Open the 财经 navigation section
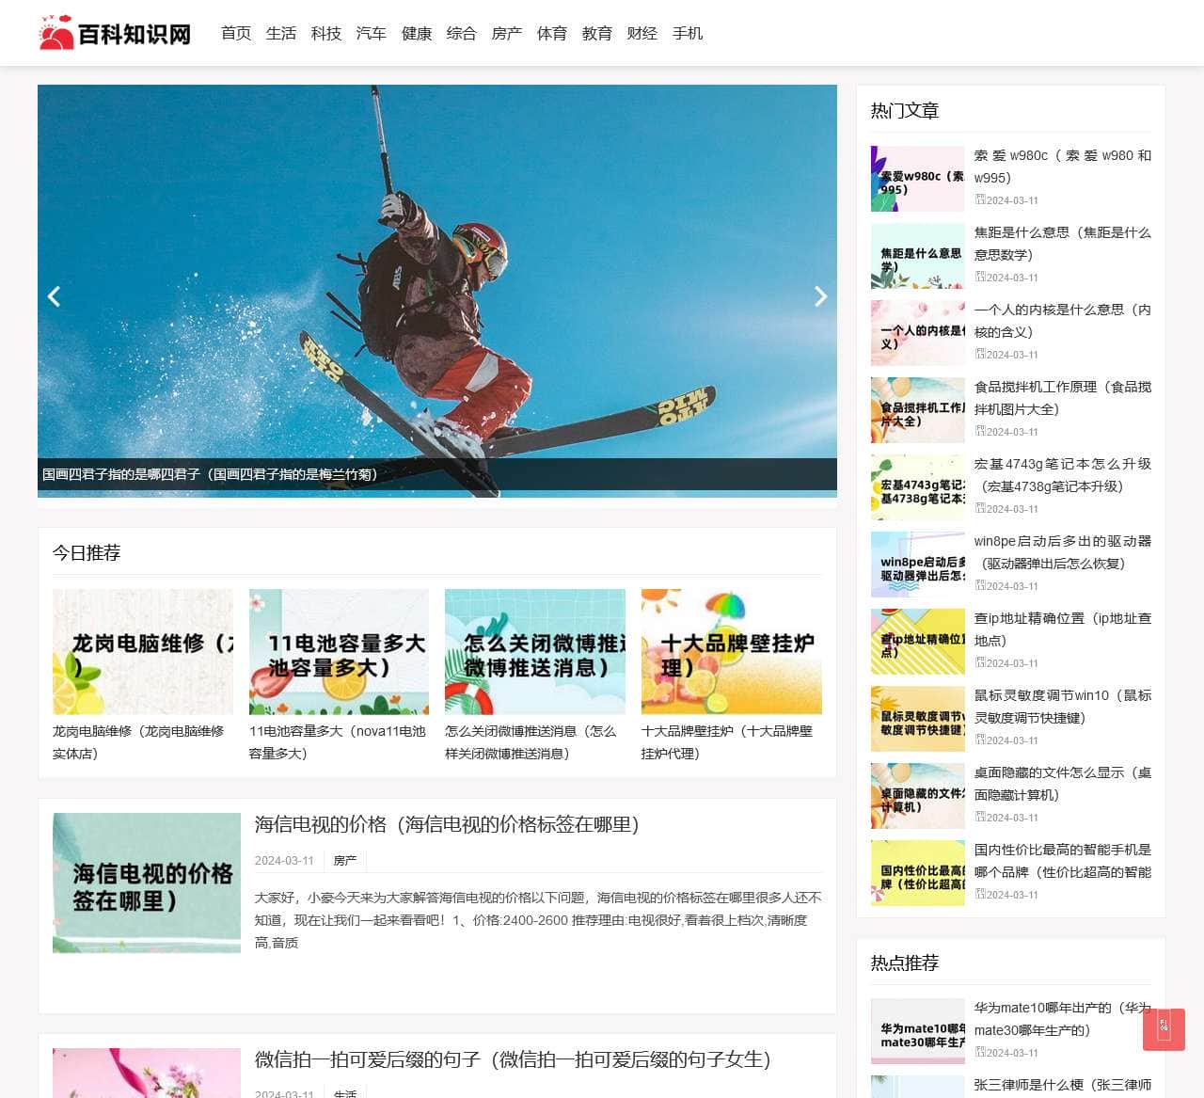Viewport: 1204px width, 1098px height. pos(642,33)
